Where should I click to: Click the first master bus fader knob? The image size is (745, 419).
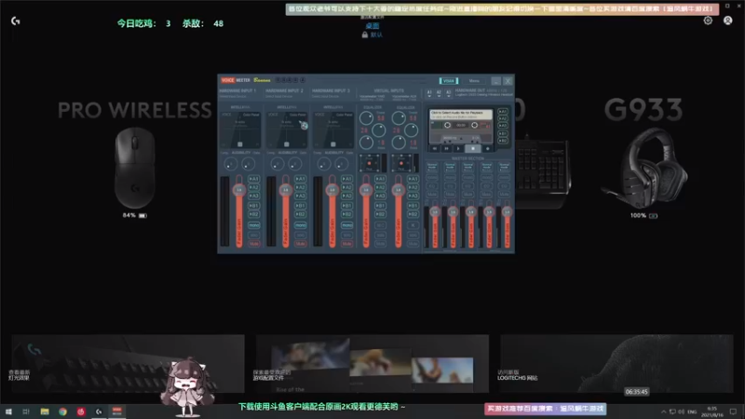435,212
